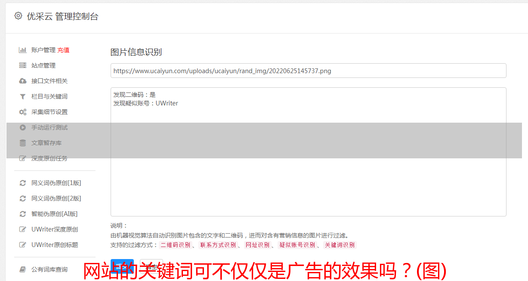Open 采集细节设置 gears icon
Viewport: 528px width, 281px height.
(23, 112)
